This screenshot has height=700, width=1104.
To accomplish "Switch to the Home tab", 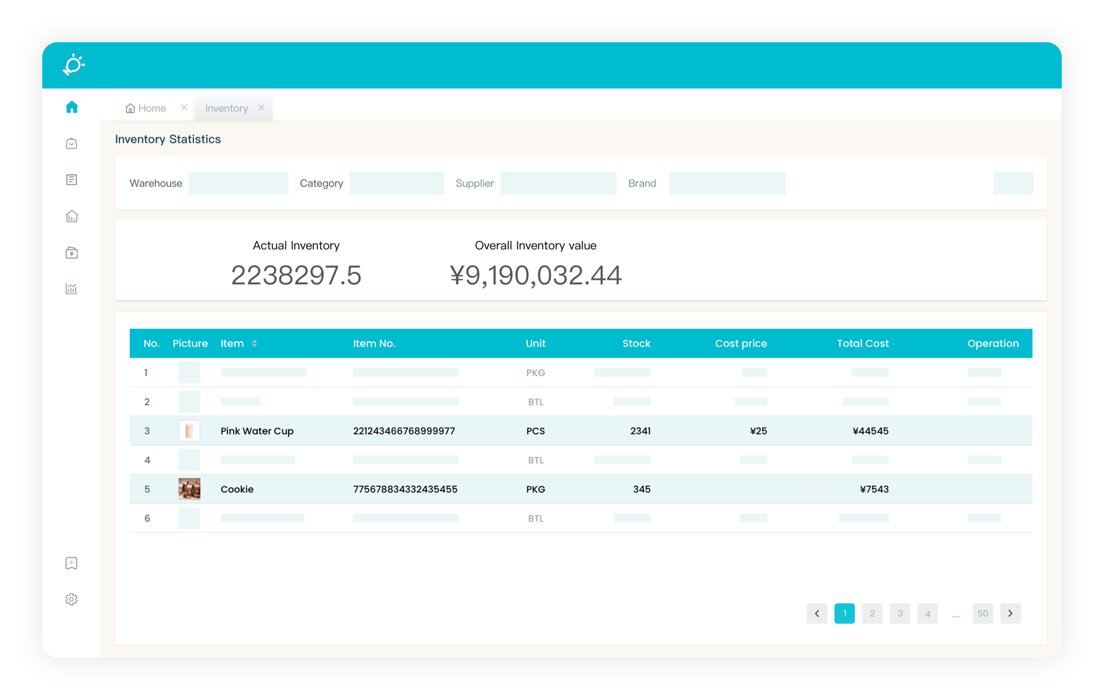I will pyautogui.click(x=147, y=108).
